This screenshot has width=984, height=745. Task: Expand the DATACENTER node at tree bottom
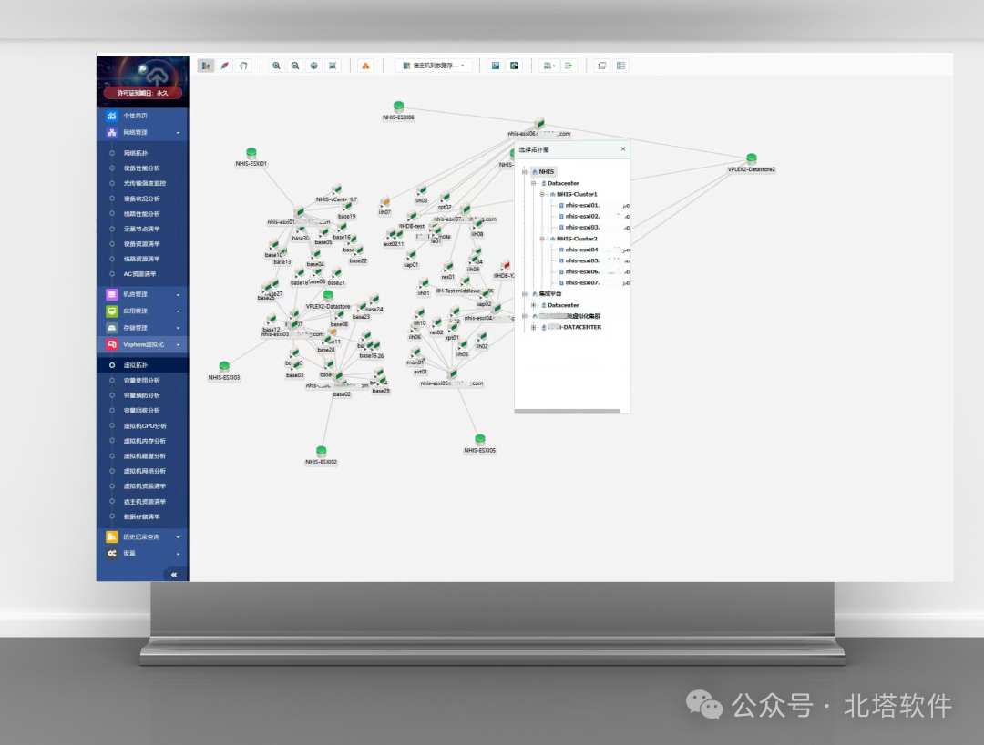tap(533, 327)
